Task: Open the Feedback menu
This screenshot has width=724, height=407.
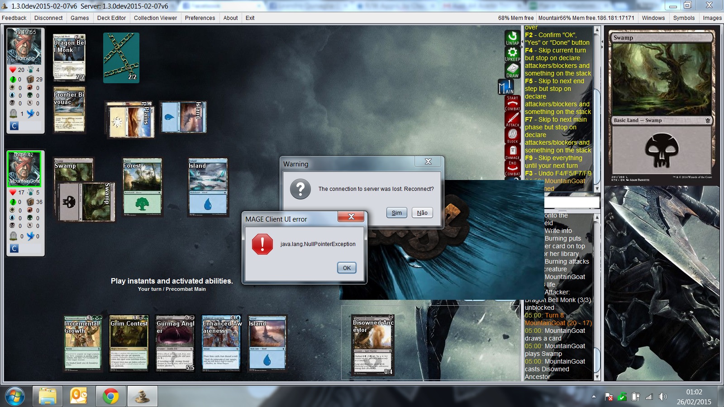Action: click(x=14, y=18)
